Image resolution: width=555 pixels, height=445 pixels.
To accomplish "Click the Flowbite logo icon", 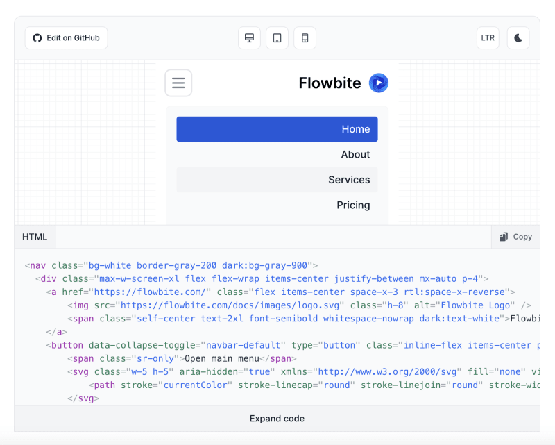I will [379, 83].
